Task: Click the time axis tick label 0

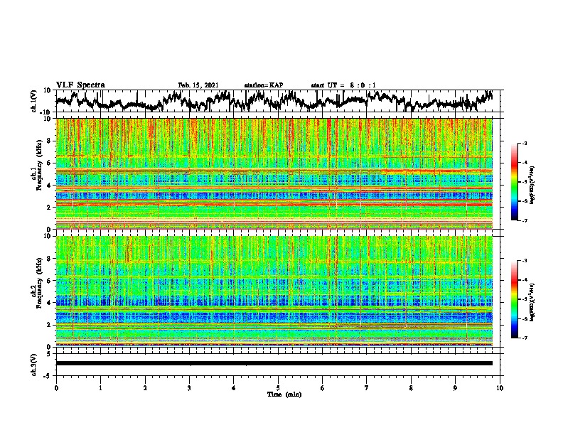Action: click(x=56, y=388)
